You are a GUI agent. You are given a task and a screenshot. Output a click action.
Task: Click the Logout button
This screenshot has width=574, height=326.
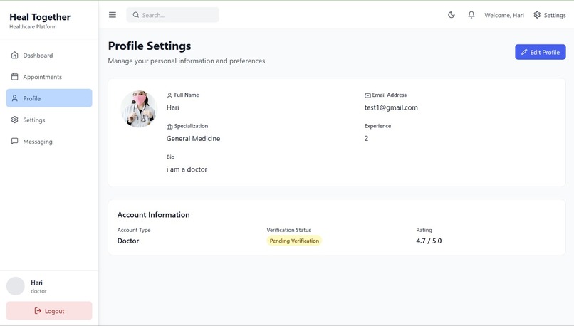[x=49, y=310]
